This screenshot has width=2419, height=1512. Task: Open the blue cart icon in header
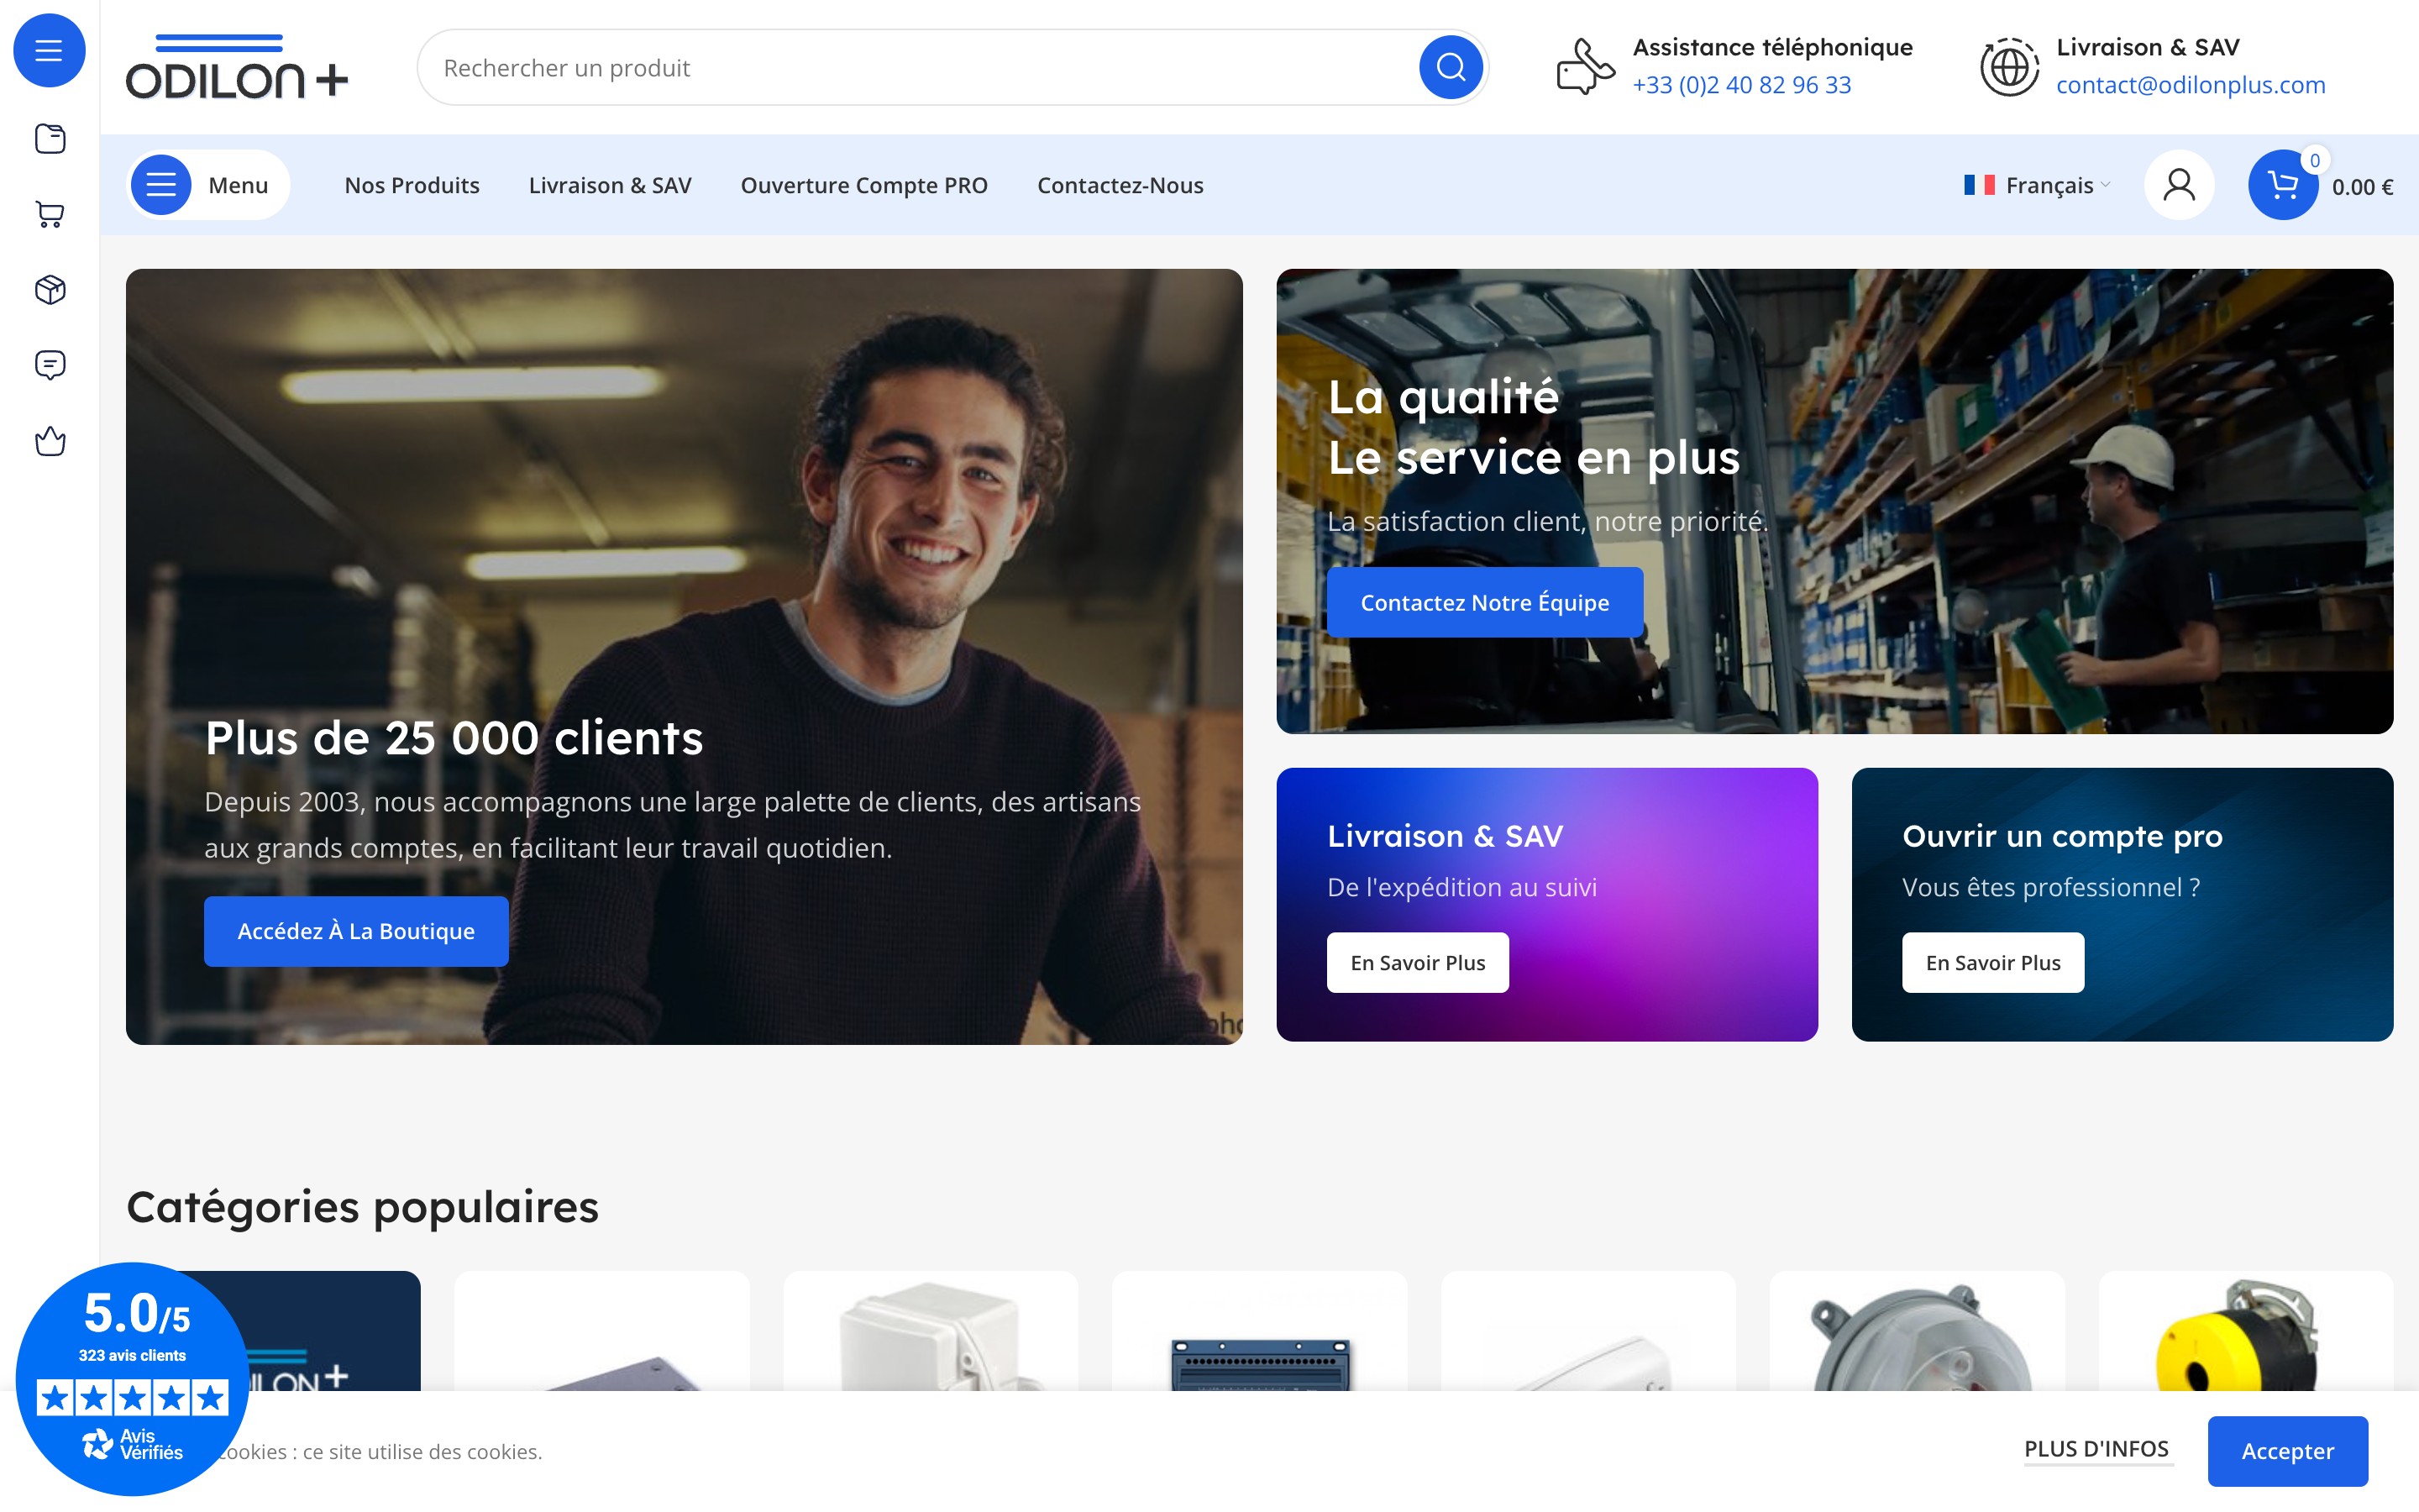point(2282,185)
